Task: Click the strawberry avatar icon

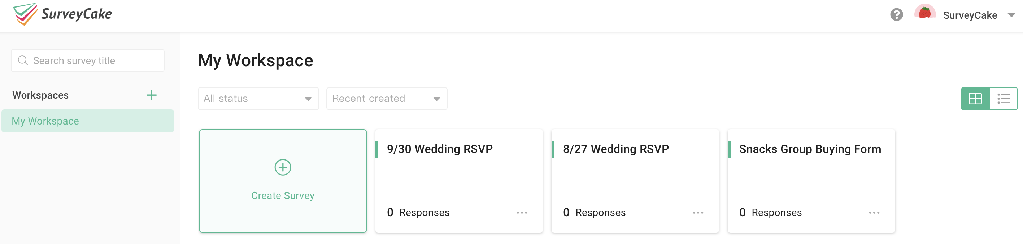Action: click(925, 15)
